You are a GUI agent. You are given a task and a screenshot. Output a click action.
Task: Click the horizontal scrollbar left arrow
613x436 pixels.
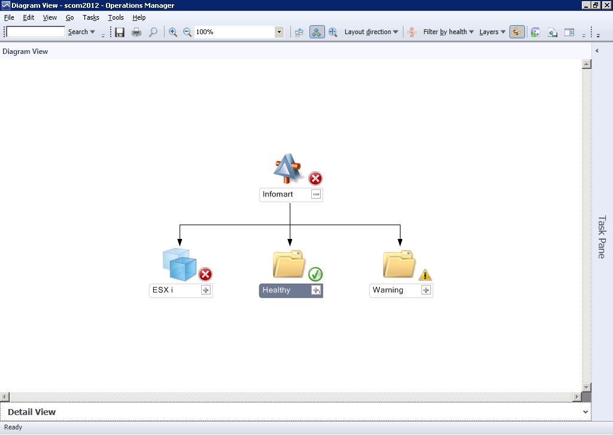pyautogui.click(x=5, y=397)
